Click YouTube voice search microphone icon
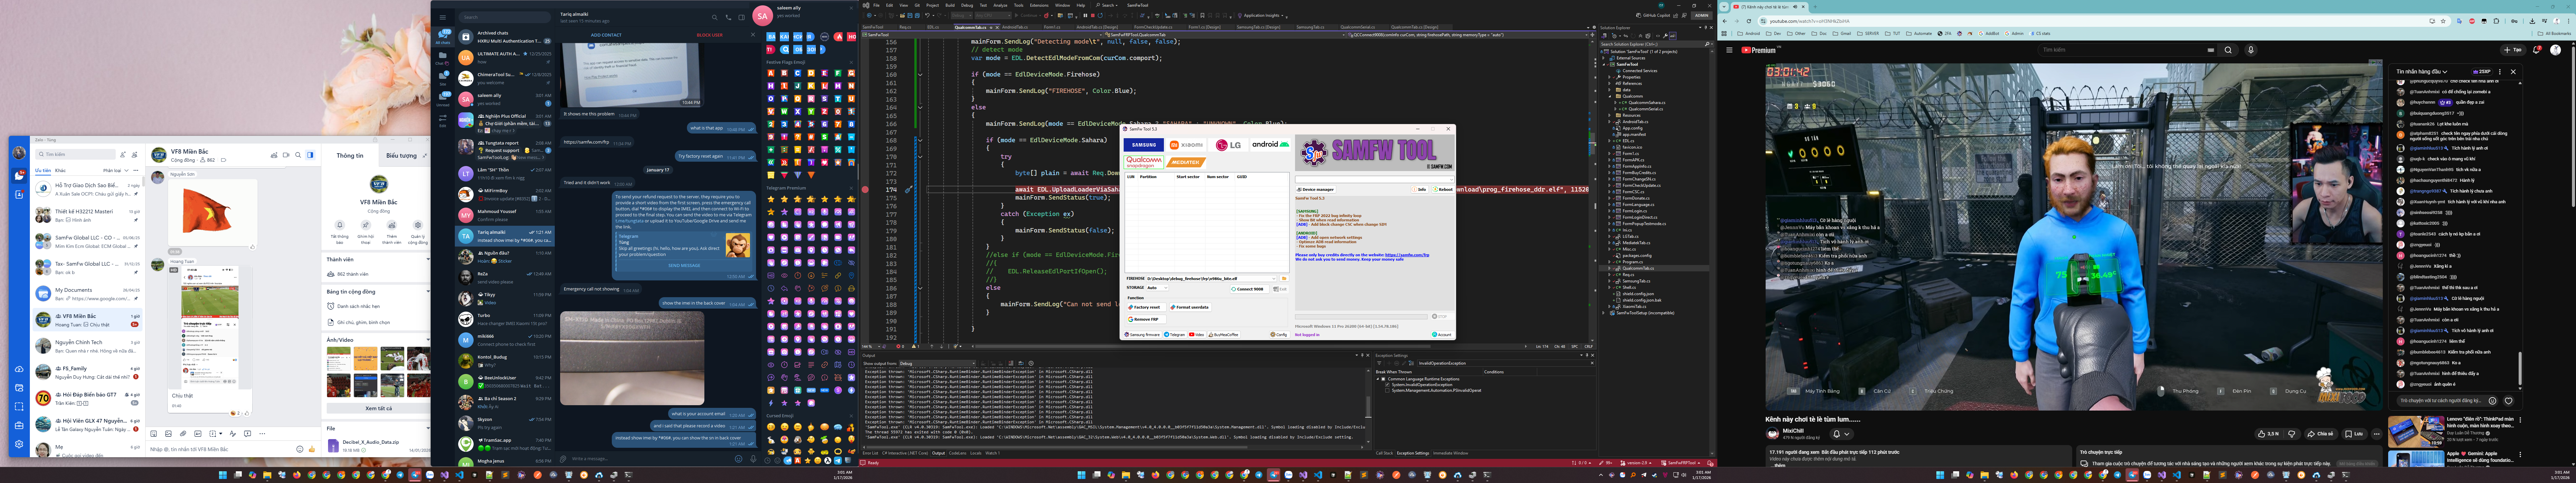 (2251, 50)
